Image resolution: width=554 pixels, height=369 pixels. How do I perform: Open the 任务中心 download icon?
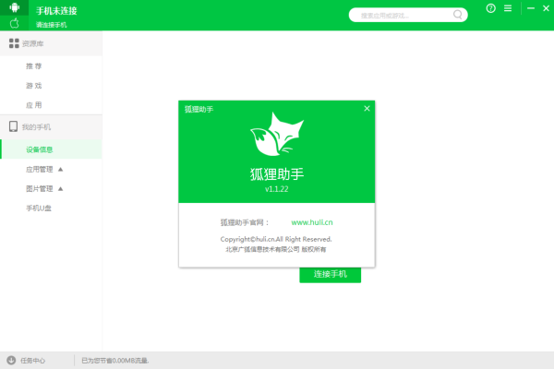[x=11, y=360]
